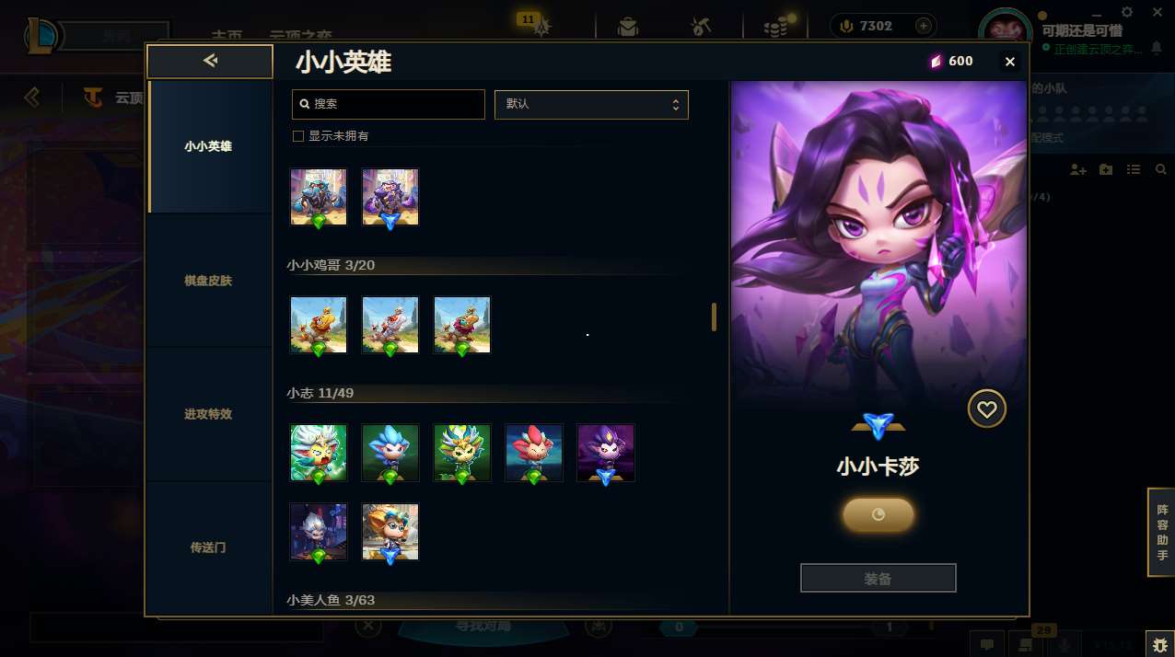Click the add blue essence plus icon

tap(923, 26)
